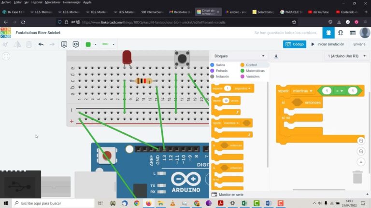Open the segundos unit dropdown in palette

click(x=242, y=89)
